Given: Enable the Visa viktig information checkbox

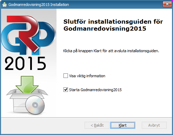Looking at the screenshot, I should pyautogui.click(x=66, y=76).
